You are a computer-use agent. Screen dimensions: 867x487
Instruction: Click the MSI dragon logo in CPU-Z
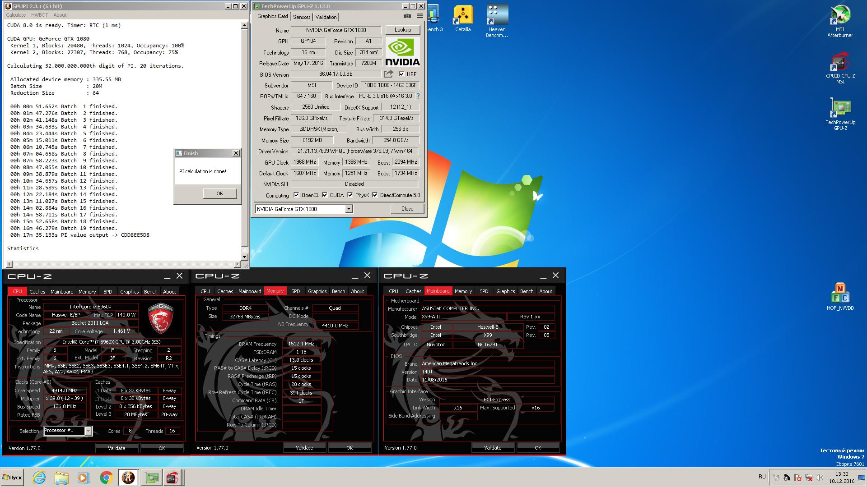tap(160, 318)
